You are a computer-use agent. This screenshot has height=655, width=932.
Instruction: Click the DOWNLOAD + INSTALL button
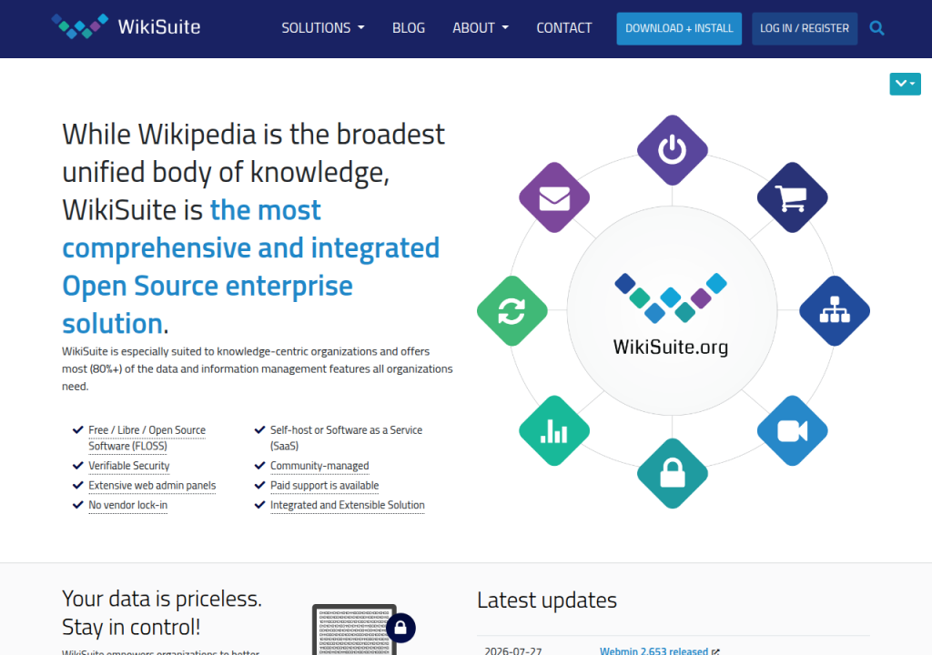(679, 28)
